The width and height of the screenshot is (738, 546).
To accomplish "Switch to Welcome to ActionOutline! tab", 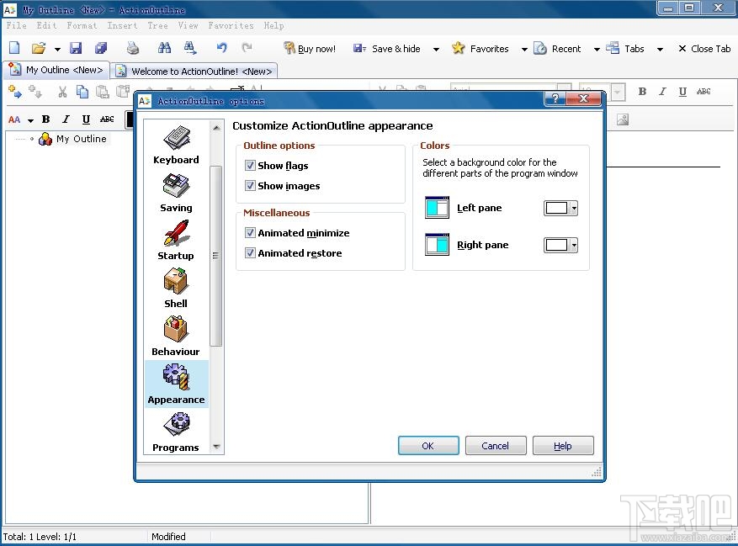I will tap(194, 71).
